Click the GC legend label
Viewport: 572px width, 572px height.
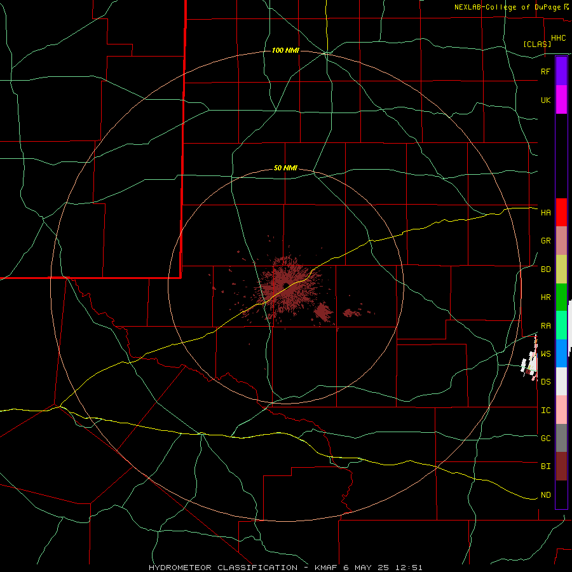point(545,439)
